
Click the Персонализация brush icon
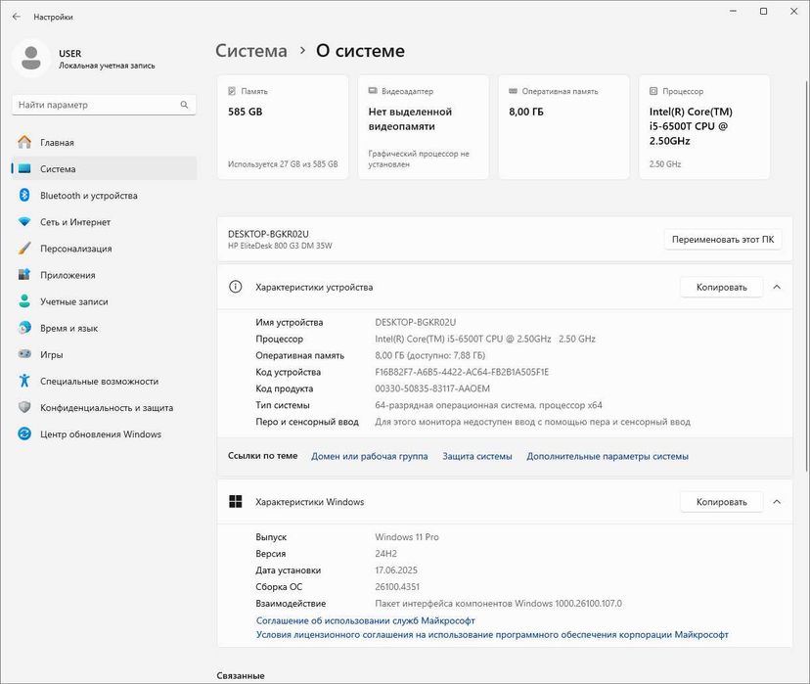tap(24, 249)
